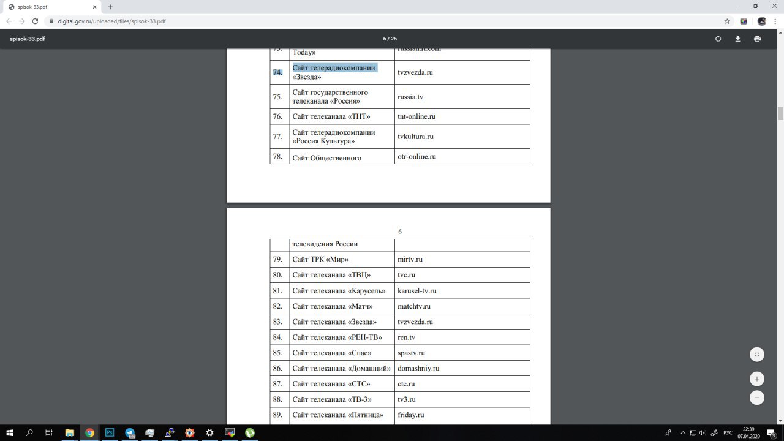Show hidden system tray icons
This screenshot has width=784, height=441.
click(x=683, y=432)
